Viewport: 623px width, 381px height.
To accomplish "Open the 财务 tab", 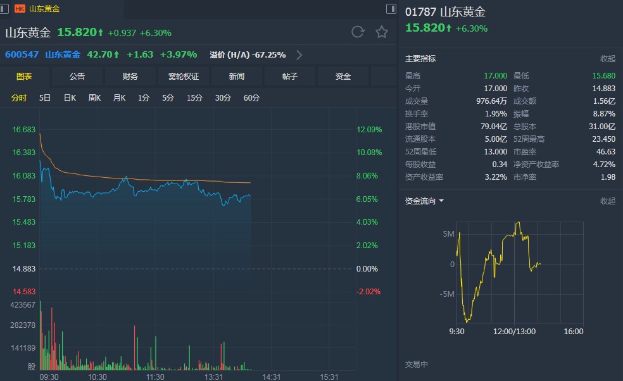I will point(130,77).
